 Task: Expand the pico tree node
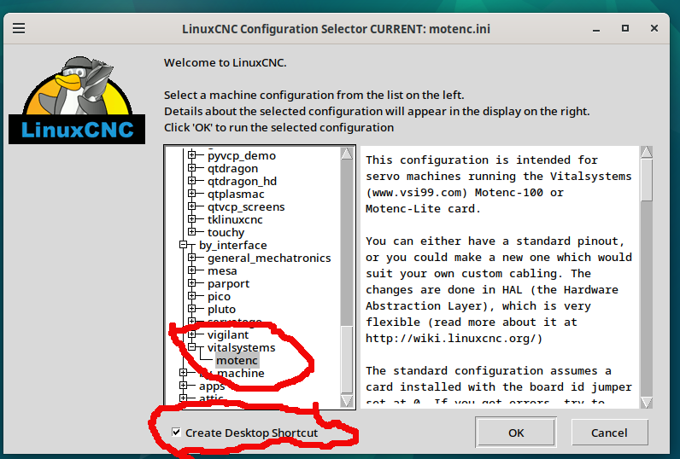click(x=192, y=296)
